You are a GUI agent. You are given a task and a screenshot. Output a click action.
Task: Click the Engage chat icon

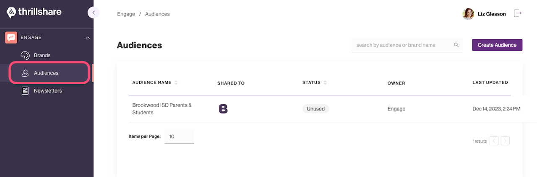coord(11,37)
